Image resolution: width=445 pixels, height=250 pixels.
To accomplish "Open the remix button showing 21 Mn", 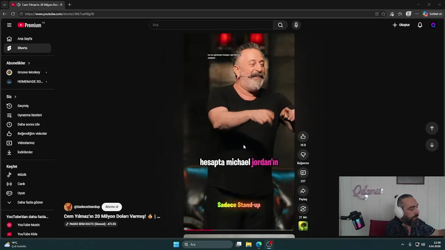I will tap(303, 209).
